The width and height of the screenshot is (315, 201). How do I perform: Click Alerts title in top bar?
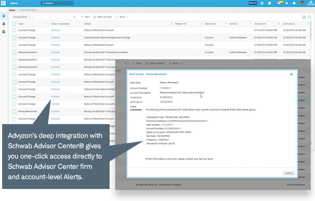tap(14, 3)
